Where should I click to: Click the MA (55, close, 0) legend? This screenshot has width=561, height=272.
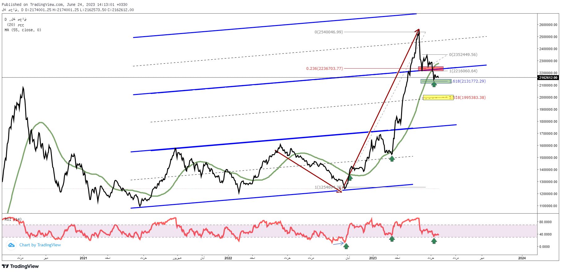23,30
